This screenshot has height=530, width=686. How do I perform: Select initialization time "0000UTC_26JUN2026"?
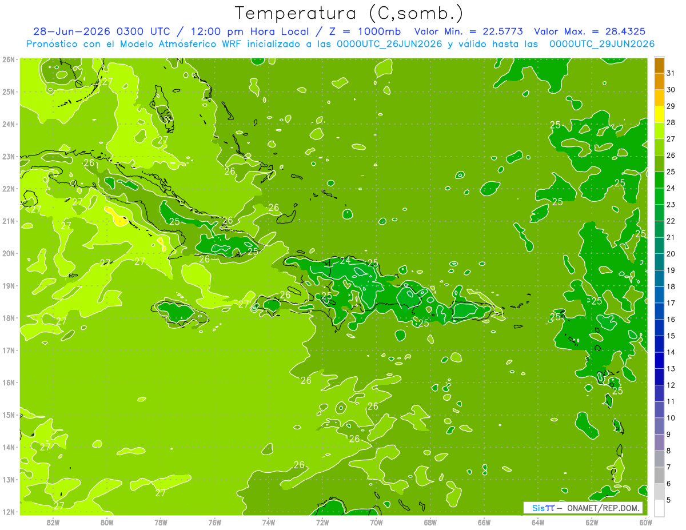tap(389, 44)
